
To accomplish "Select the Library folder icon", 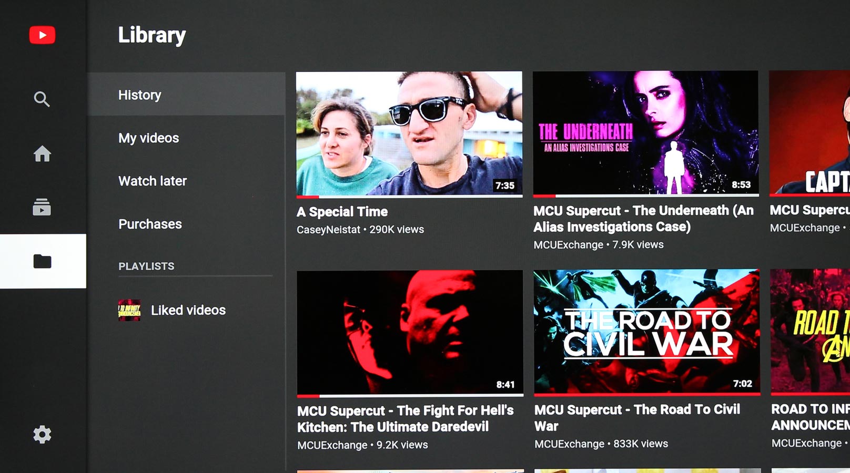I will coord(43,261).
